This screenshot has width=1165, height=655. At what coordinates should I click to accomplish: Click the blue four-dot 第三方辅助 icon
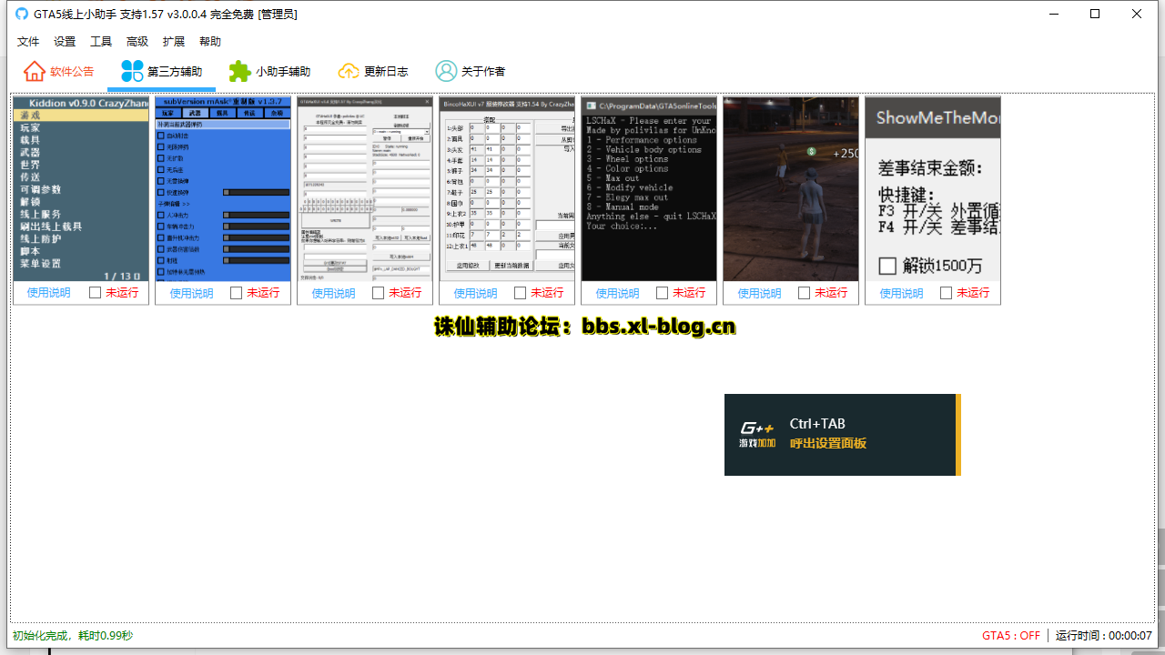[x=132, y=71]
